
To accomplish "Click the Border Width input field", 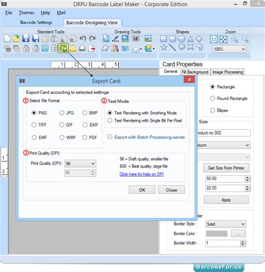I will coord(223,243).
